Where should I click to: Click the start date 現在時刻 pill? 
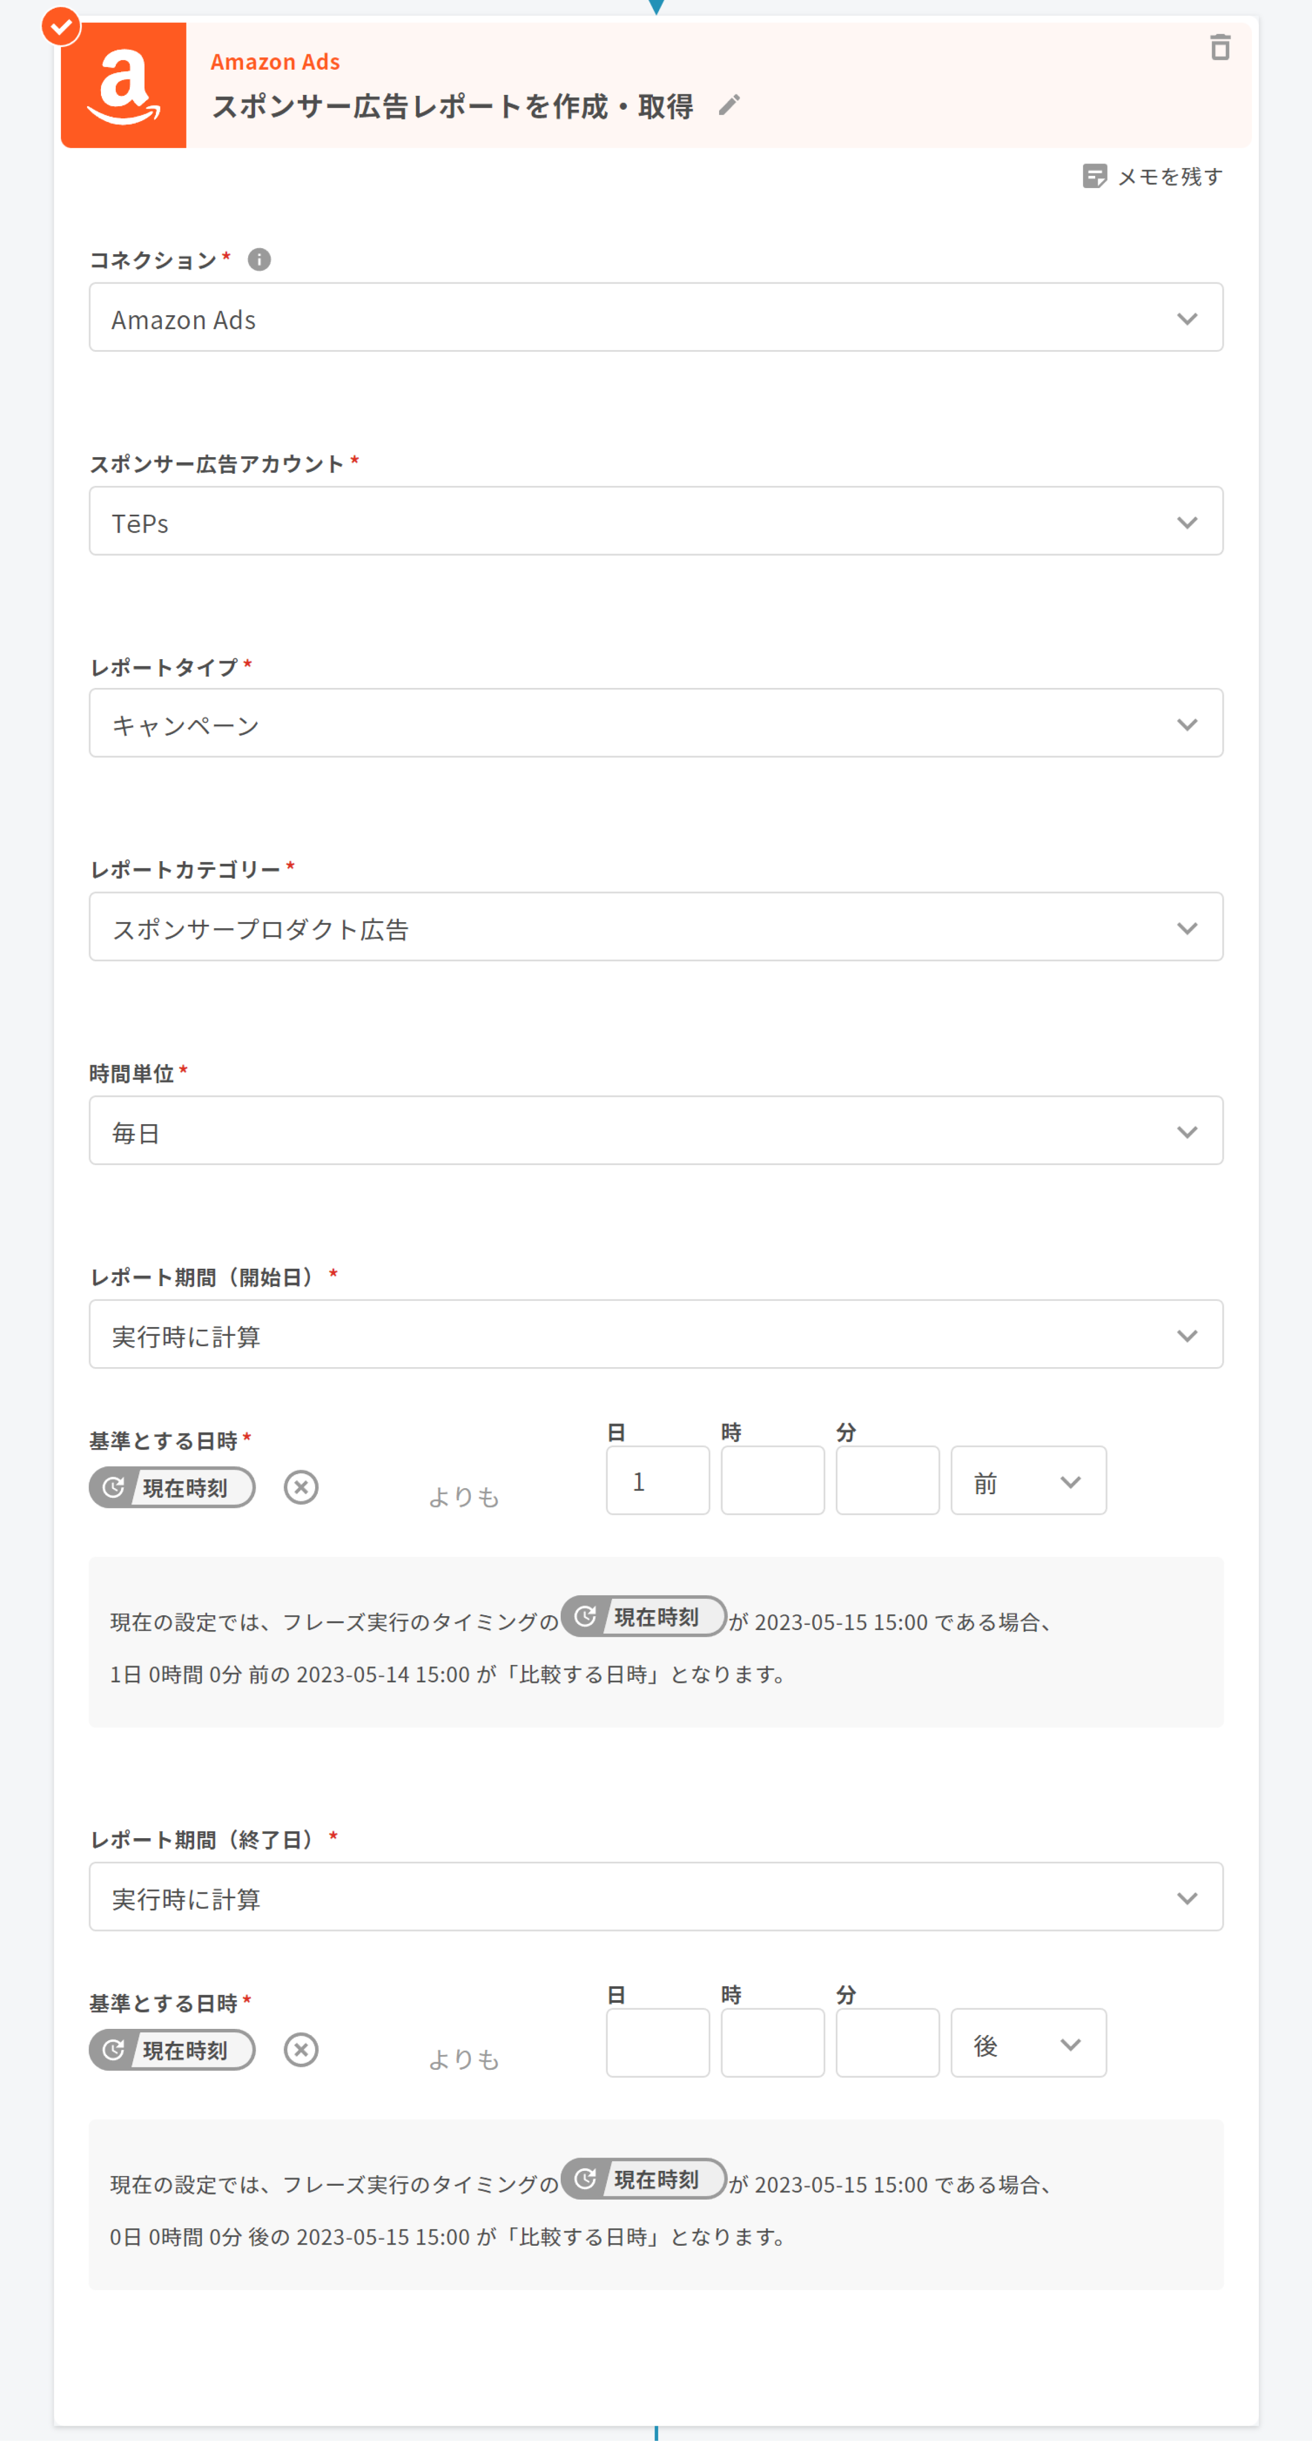click(x=172, y=1487)
